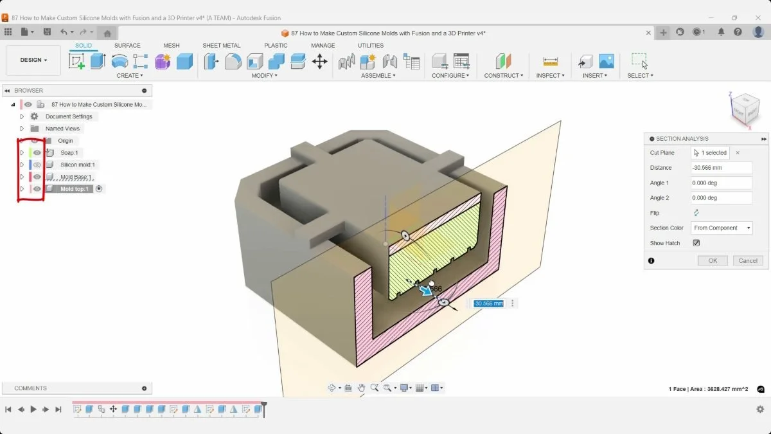Click OK in Section Analysis dialog
The height and width of the screenshot is (434, 771).
[713, 260]
